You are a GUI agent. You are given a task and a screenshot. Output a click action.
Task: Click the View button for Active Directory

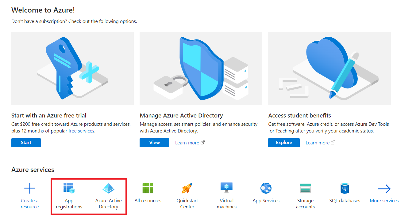coord(154,143)
